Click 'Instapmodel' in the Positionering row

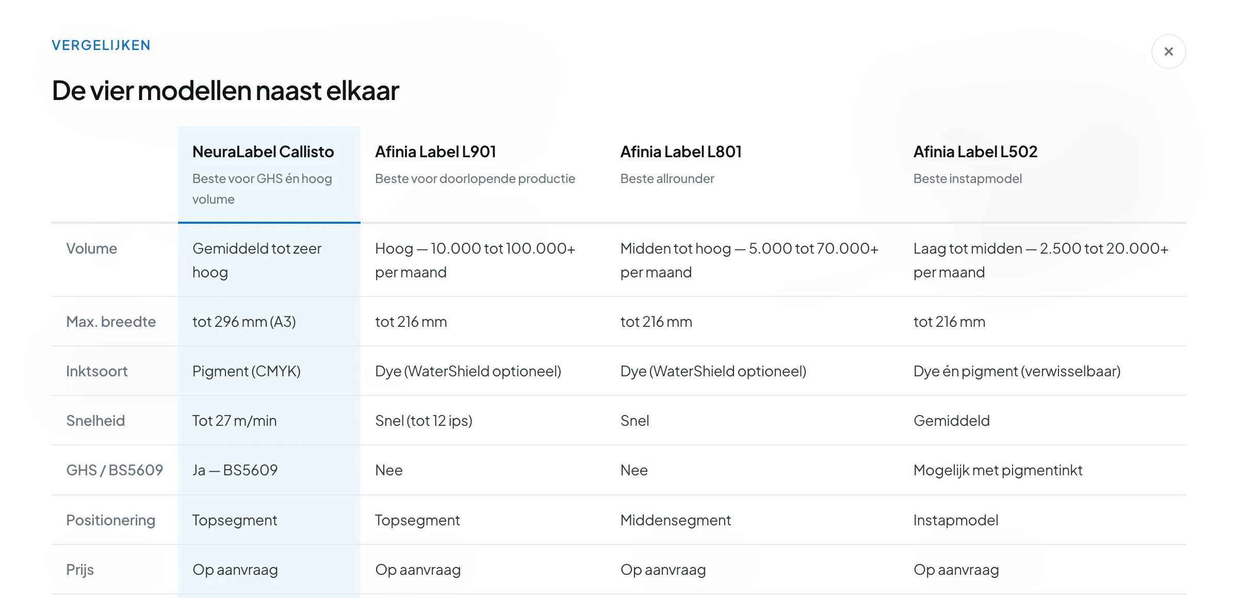tap(956, 520)
